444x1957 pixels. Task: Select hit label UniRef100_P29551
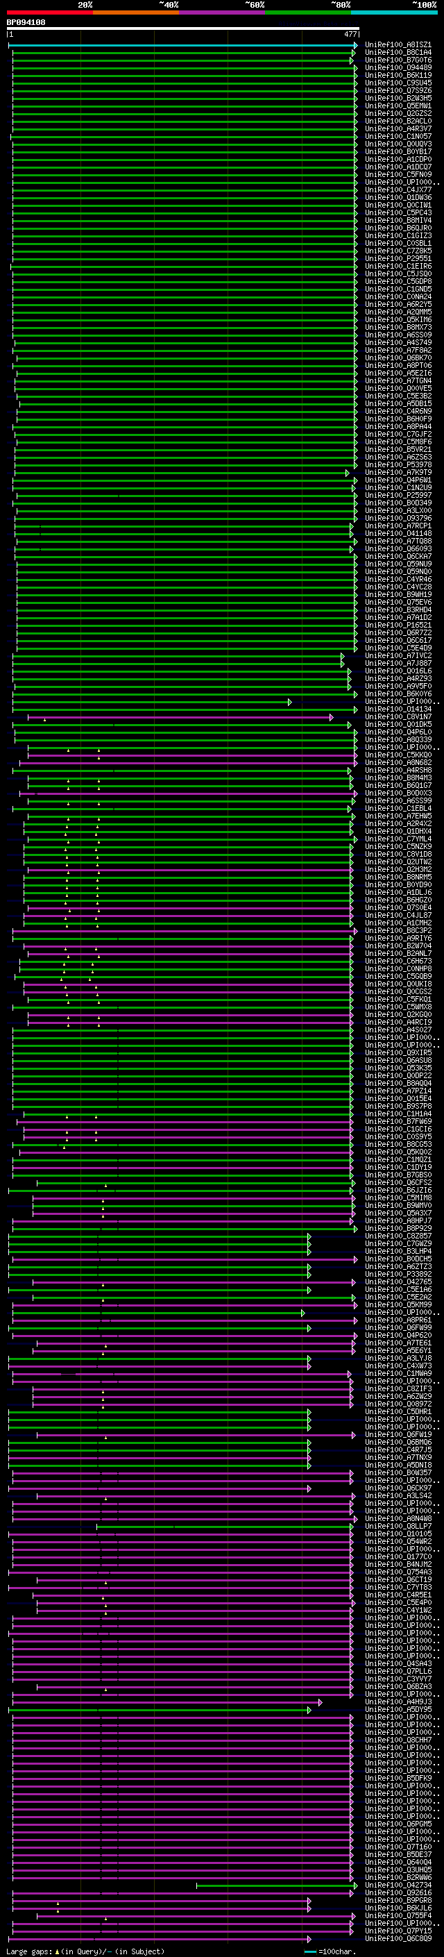398,258
